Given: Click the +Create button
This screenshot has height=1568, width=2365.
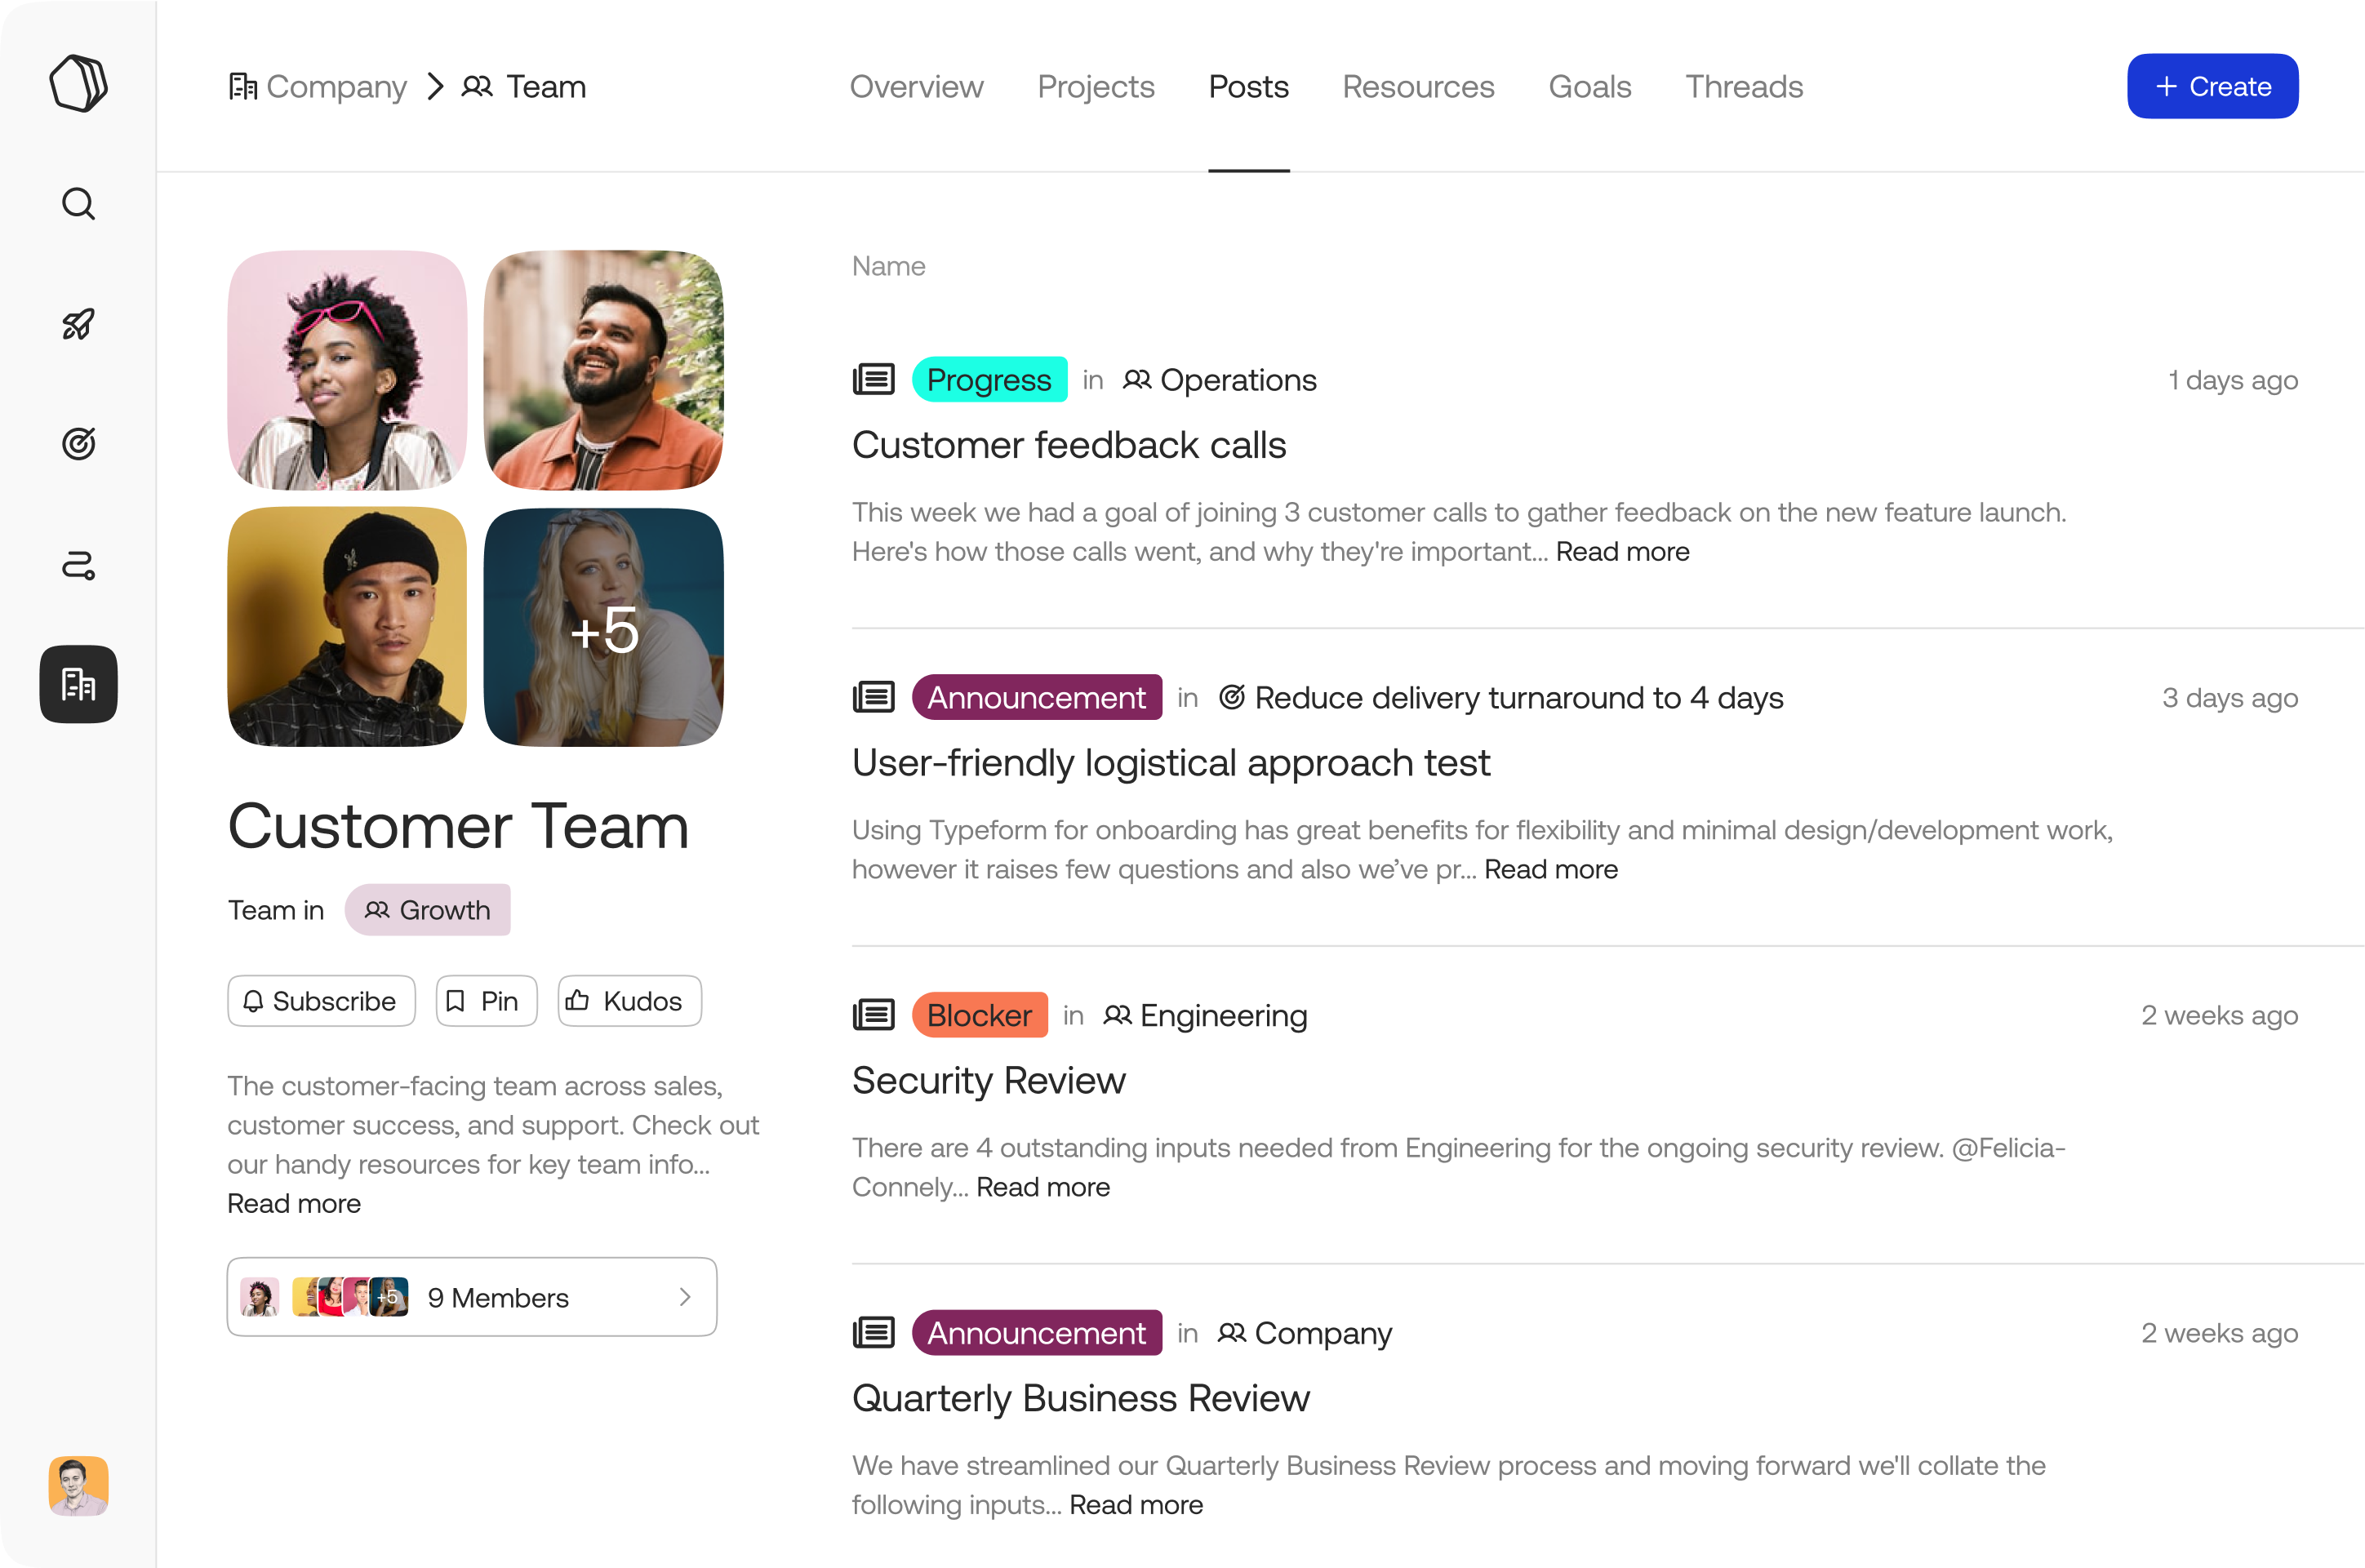Looking at the screenshot, I should (2212, 86).
